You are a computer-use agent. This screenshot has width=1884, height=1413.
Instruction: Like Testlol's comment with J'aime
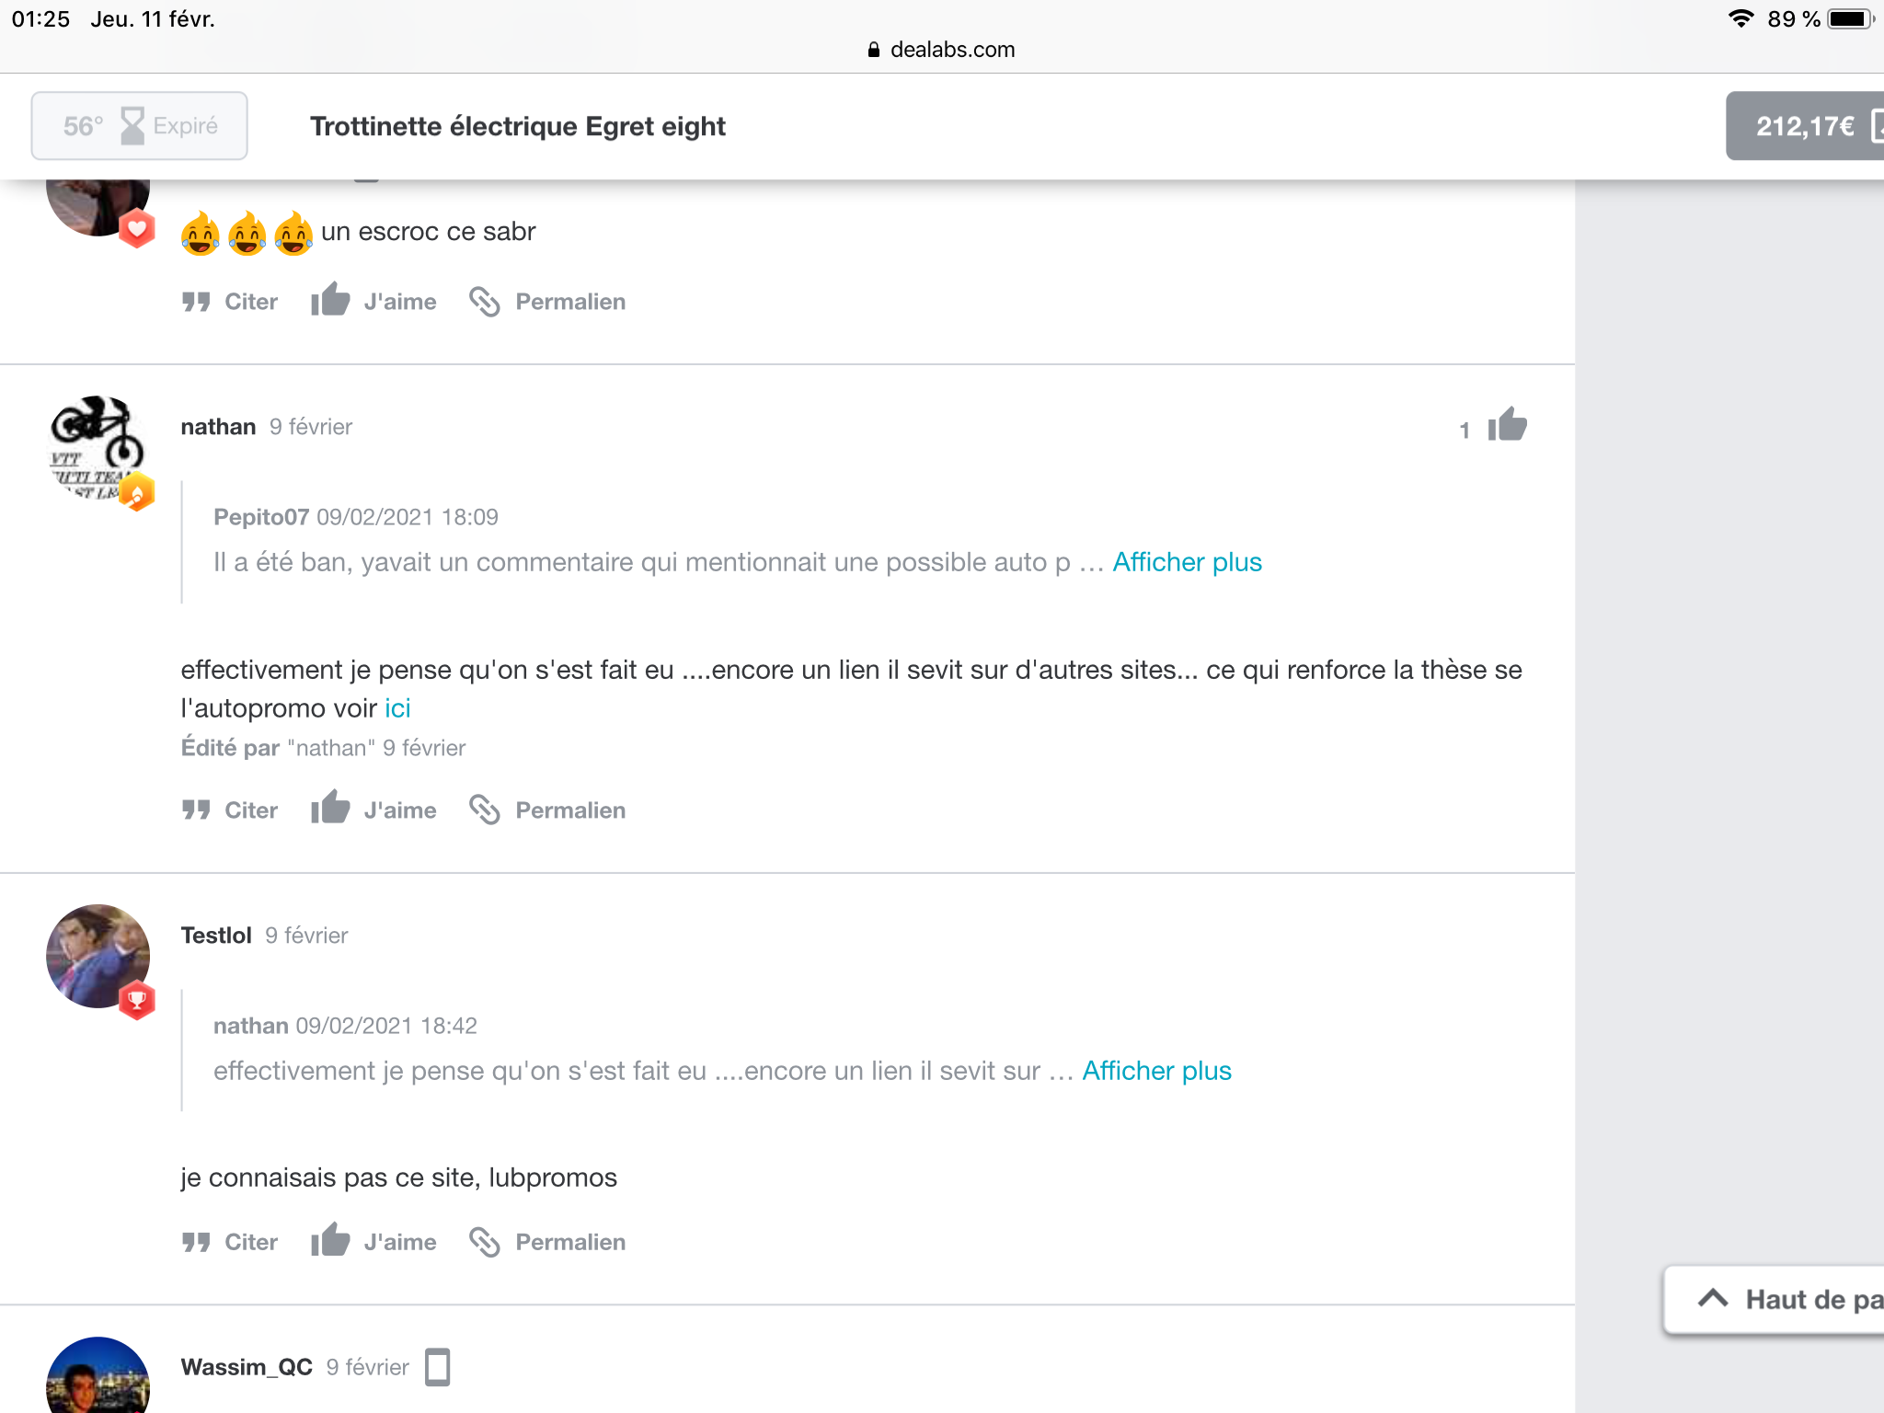point(373,1242)
